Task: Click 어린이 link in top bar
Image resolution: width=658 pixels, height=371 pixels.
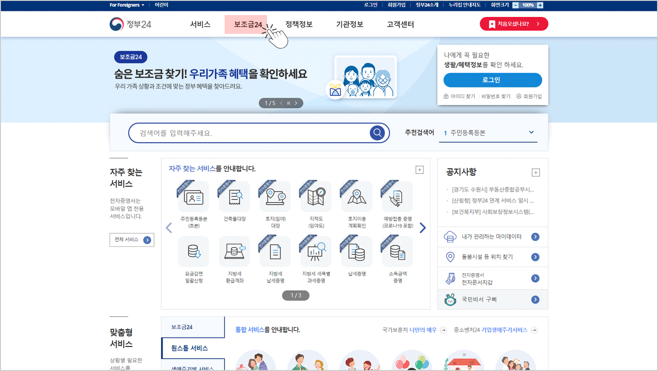Action: 161,5
